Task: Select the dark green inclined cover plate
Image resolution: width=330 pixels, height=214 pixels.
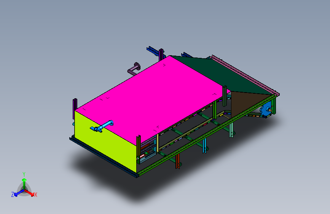Action: click(221, 75)
